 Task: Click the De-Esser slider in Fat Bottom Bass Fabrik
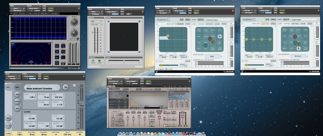click(169, 65)
